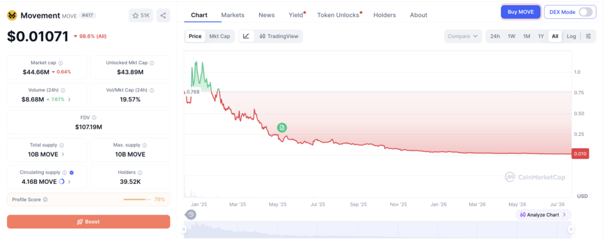The height and width of the screenshot is (239, 604).
Task: Click the 0.010 current price label
Action: [x=580, y=154]
